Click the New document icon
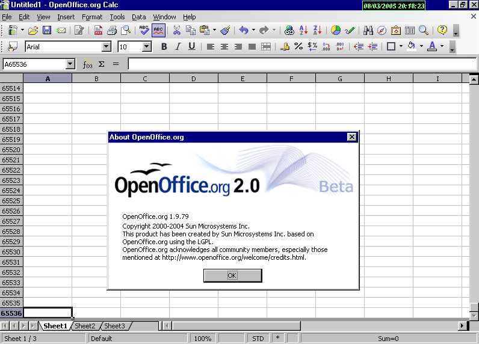479x344 pixels. point(13,30)
